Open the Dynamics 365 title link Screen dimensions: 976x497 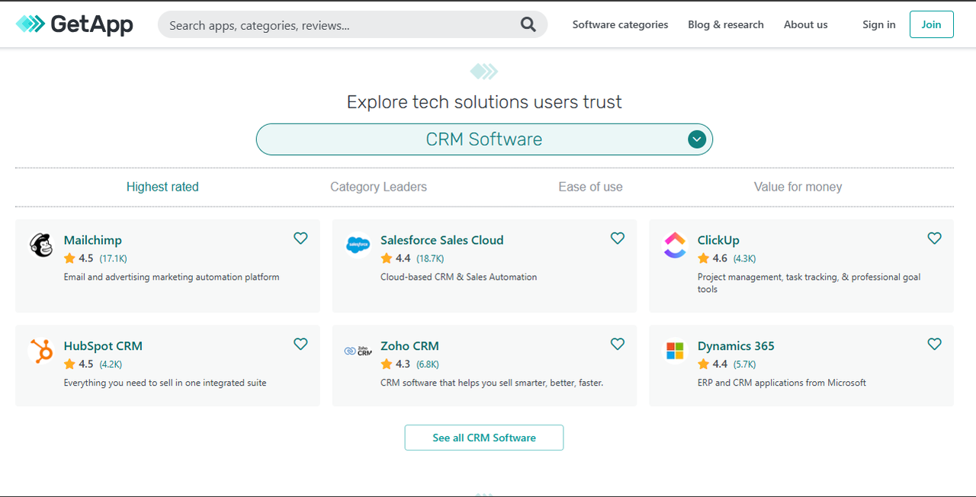(736, 346)
